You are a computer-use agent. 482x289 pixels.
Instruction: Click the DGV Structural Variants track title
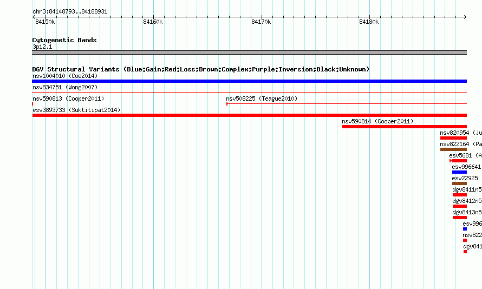pos(201,69)
